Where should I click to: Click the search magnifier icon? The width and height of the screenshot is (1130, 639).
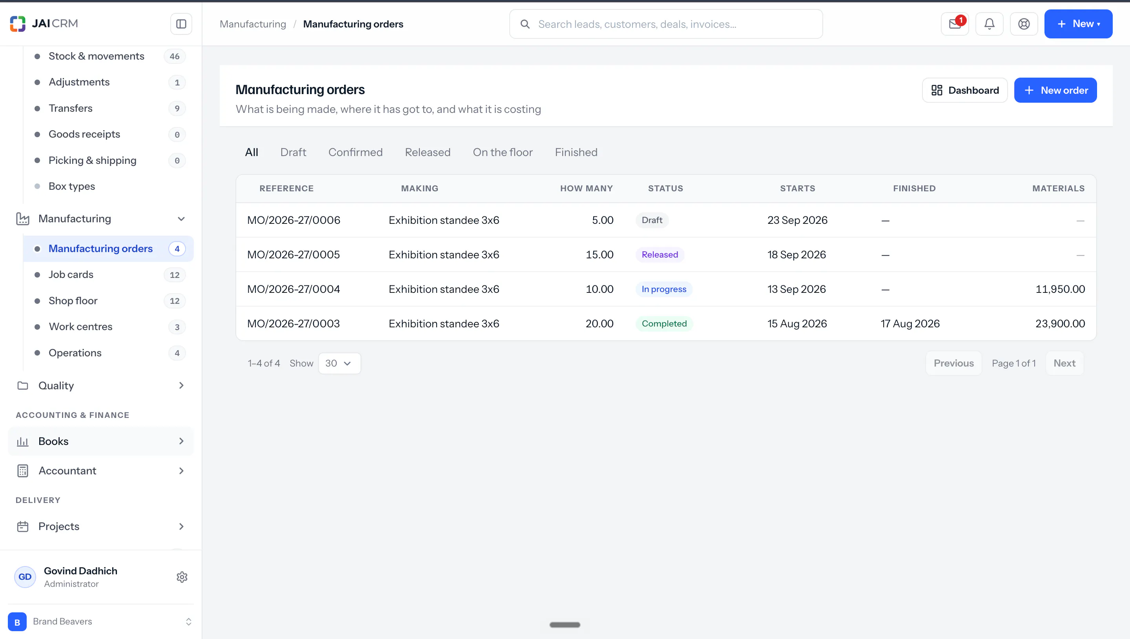(525, 24)
